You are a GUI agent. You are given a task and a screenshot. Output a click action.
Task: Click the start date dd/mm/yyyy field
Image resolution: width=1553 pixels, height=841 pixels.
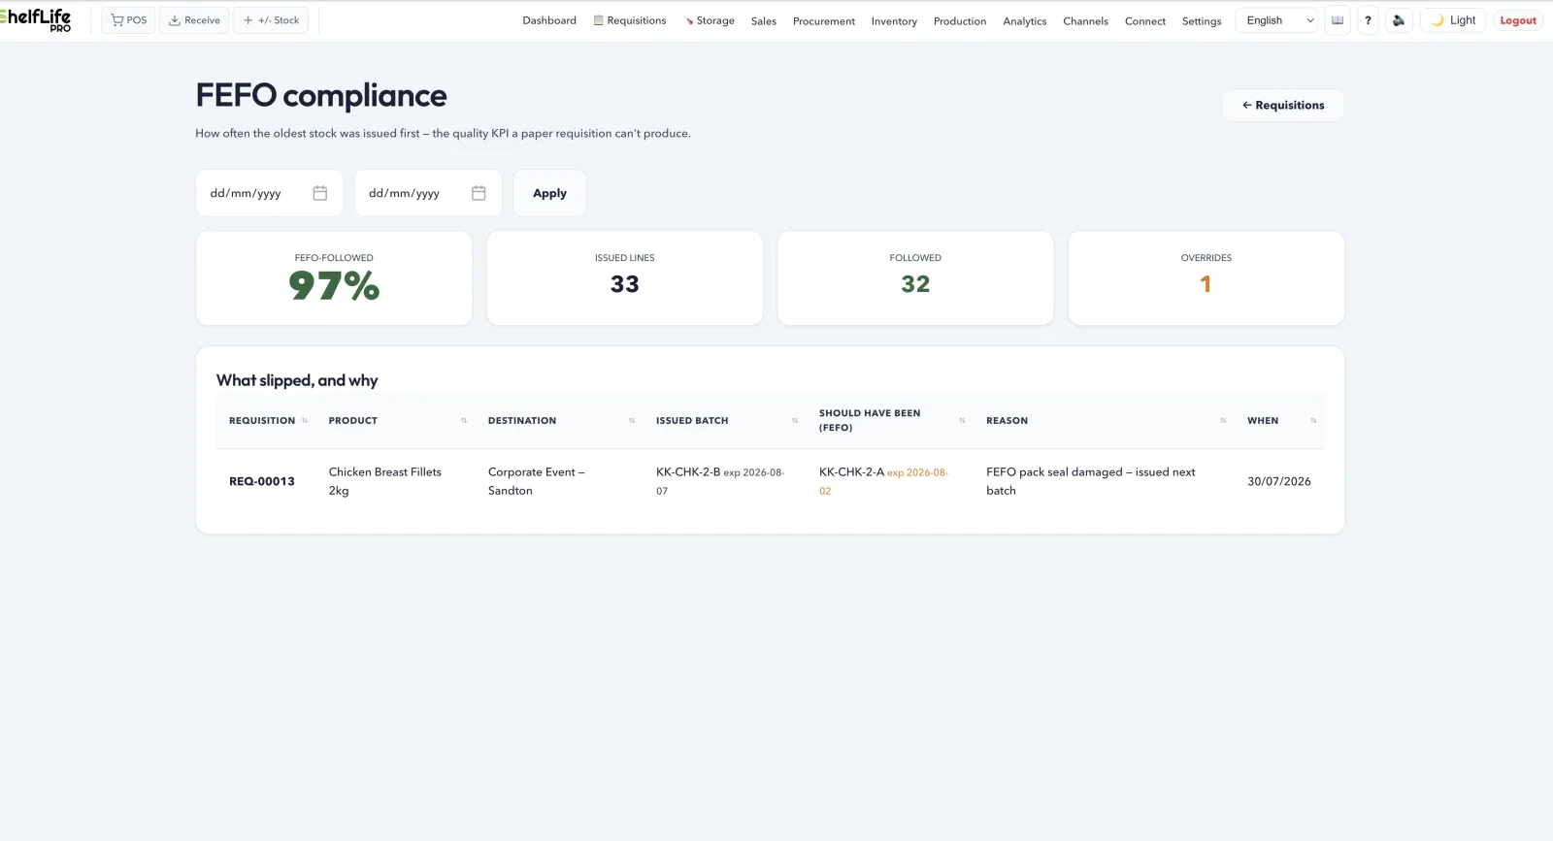[270, 193]
